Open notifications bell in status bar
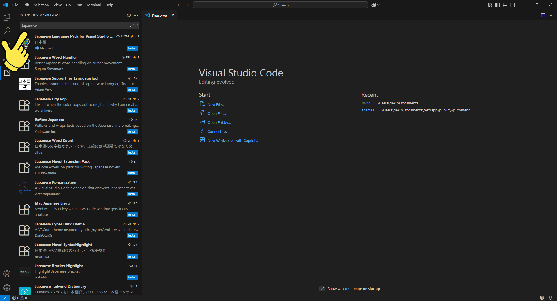Screen dimensions: 557x301 [551, 298]
